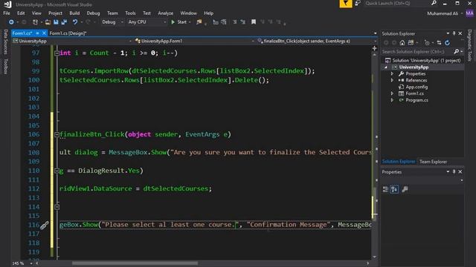Viewport: 476px width, 267px height.
Task: Click the Properties panel Alphabetical sort icon
Action: point(394,190)
